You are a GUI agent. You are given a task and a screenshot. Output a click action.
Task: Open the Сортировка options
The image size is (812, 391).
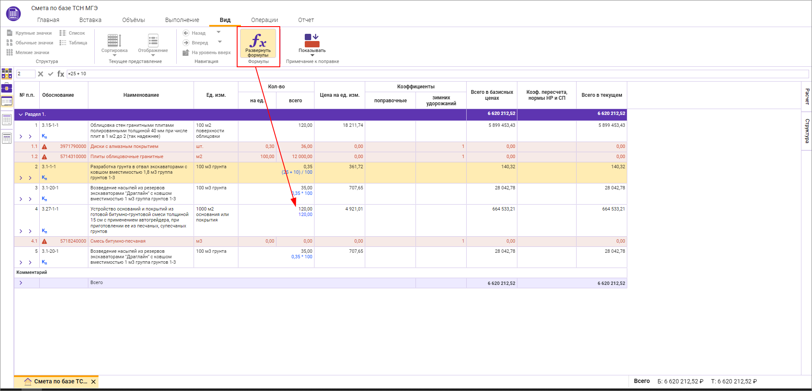coord(114,45)
